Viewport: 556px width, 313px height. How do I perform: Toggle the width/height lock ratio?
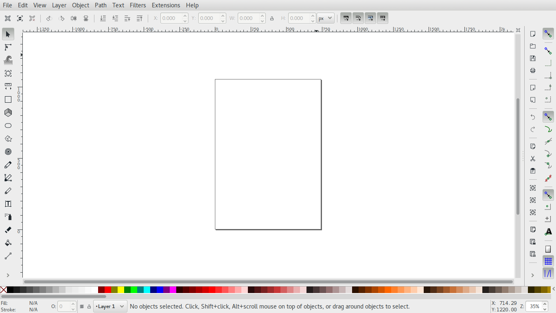pyautogui.click(x=272, y=18)
